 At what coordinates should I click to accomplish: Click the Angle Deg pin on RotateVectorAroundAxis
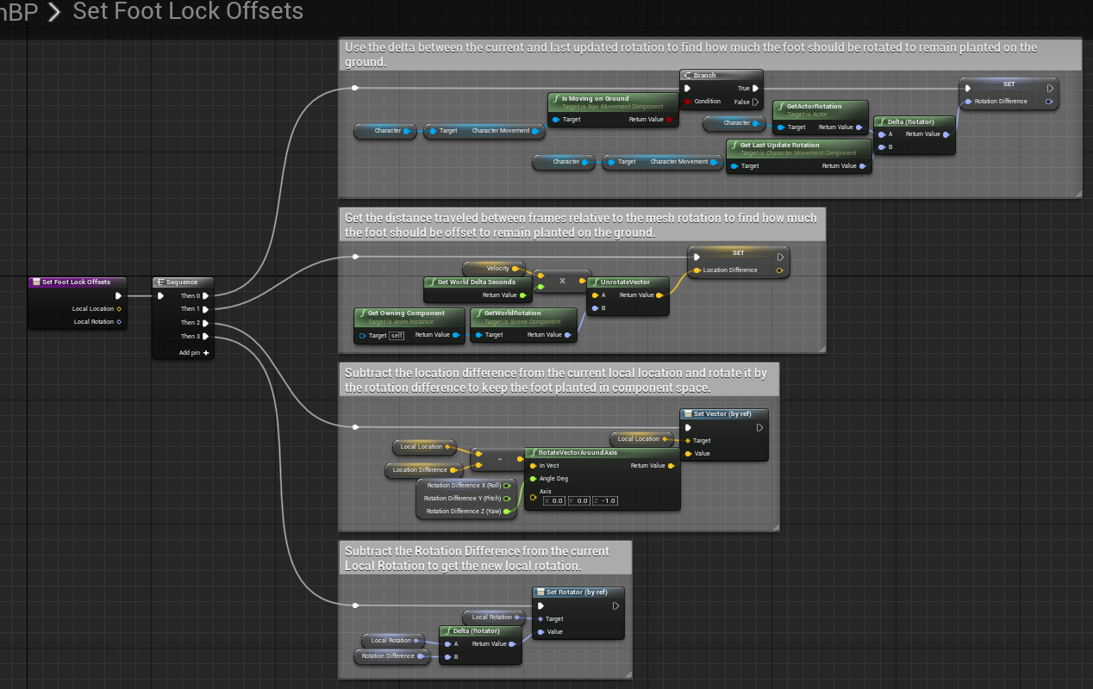coord(533,479)
